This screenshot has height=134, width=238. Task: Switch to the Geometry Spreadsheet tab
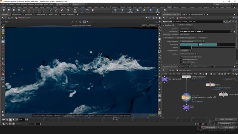click(67, 14)
